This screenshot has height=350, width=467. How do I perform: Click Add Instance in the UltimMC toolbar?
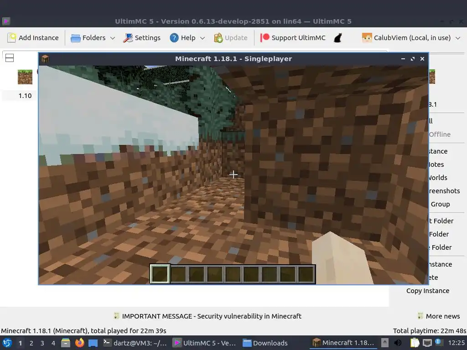pos(33,38)
